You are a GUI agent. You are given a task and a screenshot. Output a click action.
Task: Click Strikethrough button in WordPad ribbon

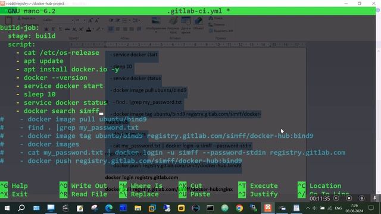[x=67, y=29]
